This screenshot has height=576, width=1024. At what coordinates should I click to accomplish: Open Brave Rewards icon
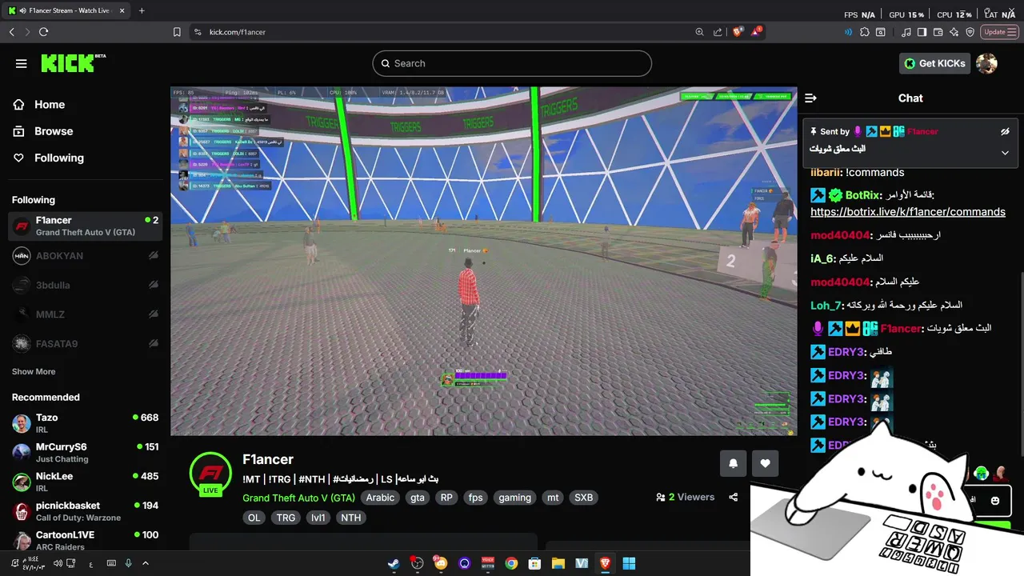(x=757, y=32)
